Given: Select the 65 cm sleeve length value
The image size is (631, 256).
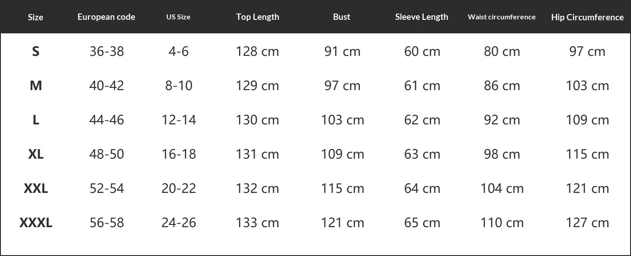Looking at the screenshot, I should (x=422, y=223).
